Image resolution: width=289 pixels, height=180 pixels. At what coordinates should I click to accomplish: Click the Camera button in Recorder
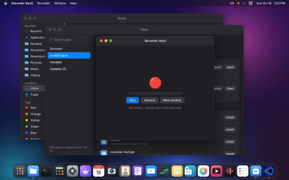pyautogui.click(x=149, y=100)
